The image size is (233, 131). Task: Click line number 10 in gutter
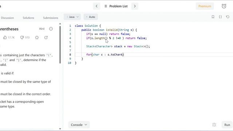click(x=70, y=63)
